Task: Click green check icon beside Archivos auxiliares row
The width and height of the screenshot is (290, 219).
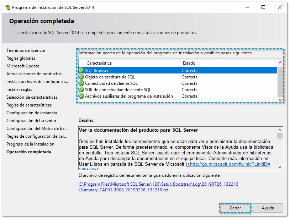Action: (81, 96)
